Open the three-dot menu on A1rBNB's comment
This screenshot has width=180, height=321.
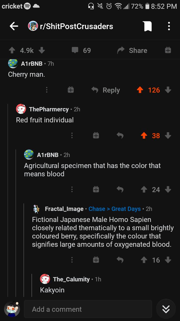[x=72, y=190]
